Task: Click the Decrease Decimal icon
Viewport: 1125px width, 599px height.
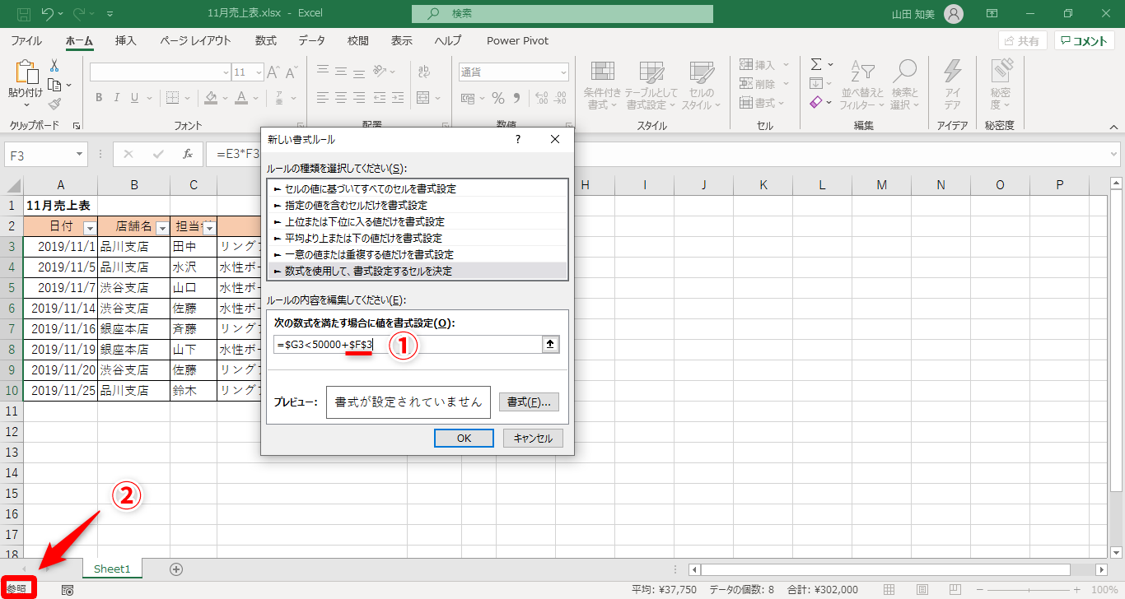Action: pos(558,98)
